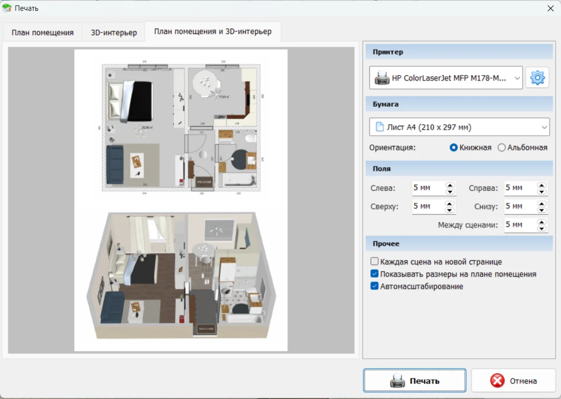Click the Отмена button
The height and width of the screenshot is (399, 561).
click(x=514, y=381)
